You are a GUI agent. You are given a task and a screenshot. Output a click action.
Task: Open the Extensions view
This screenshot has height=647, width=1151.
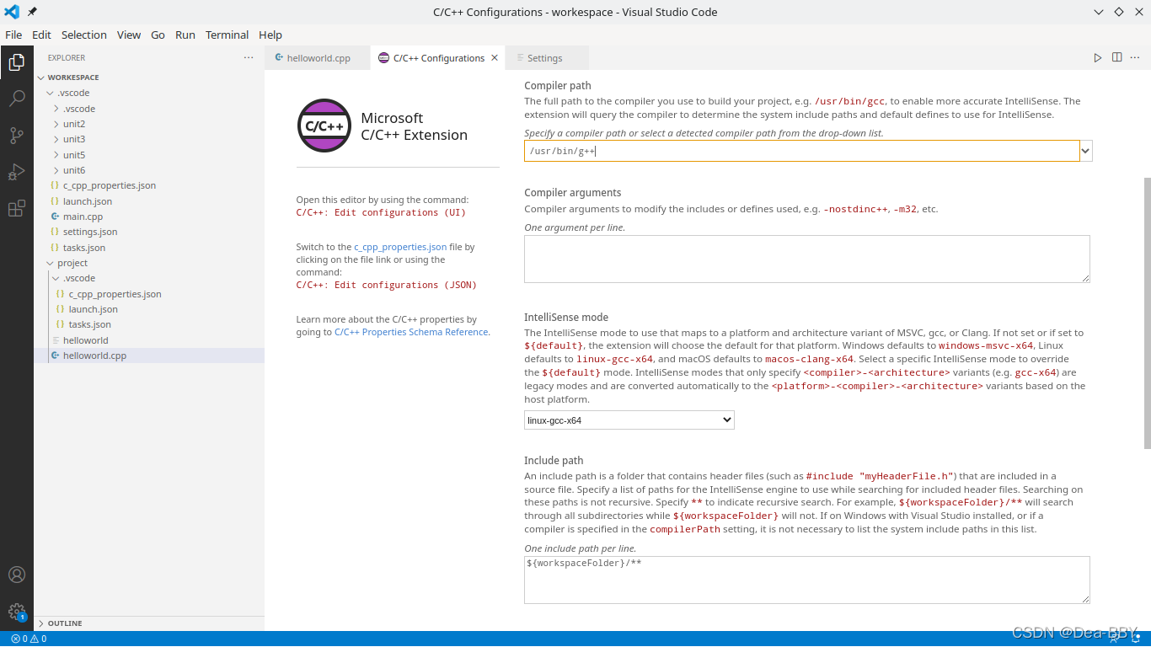(x=17, y=209)
